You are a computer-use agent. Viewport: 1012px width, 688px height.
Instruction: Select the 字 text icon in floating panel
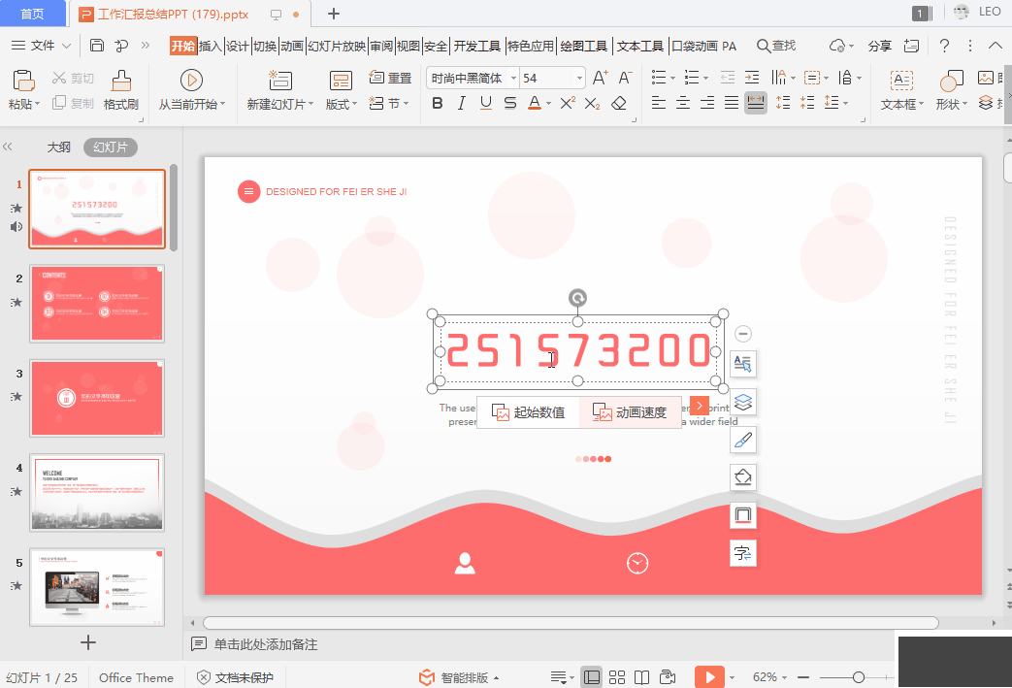click(x=742, y=553)
